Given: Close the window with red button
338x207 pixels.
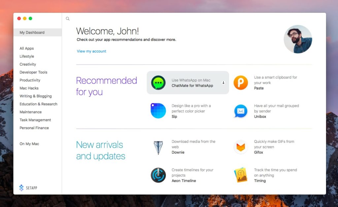Looking at the screenshot, I should 19,18.
